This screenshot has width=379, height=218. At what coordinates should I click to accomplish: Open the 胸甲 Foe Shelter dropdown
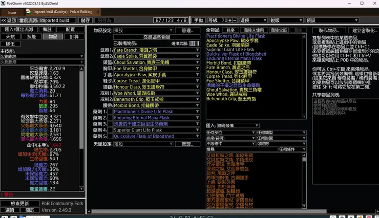tap(157, 69)
